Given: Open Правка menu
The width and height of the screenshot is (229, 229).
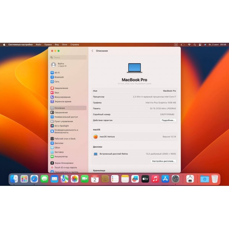Looking at the screenshot, I should click(48, 45).
